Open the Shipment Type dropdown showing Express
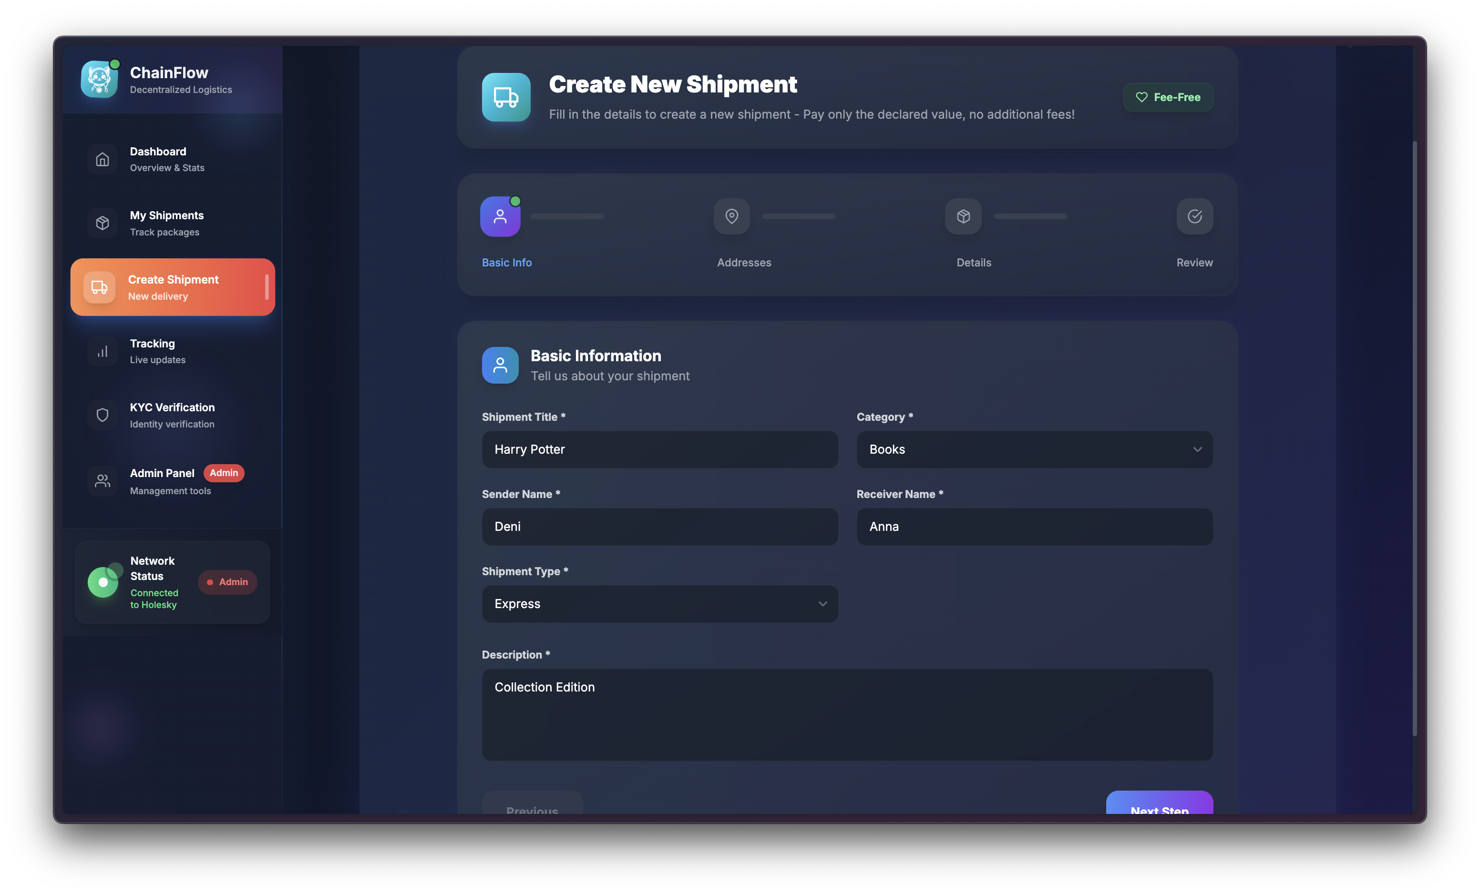This screenshot has width=1480, height=894. 659,603
